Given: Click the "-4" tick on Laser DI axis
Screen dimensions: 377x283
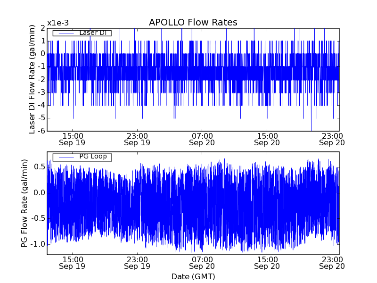Looking at the screenshot, I should pos(41,105).
